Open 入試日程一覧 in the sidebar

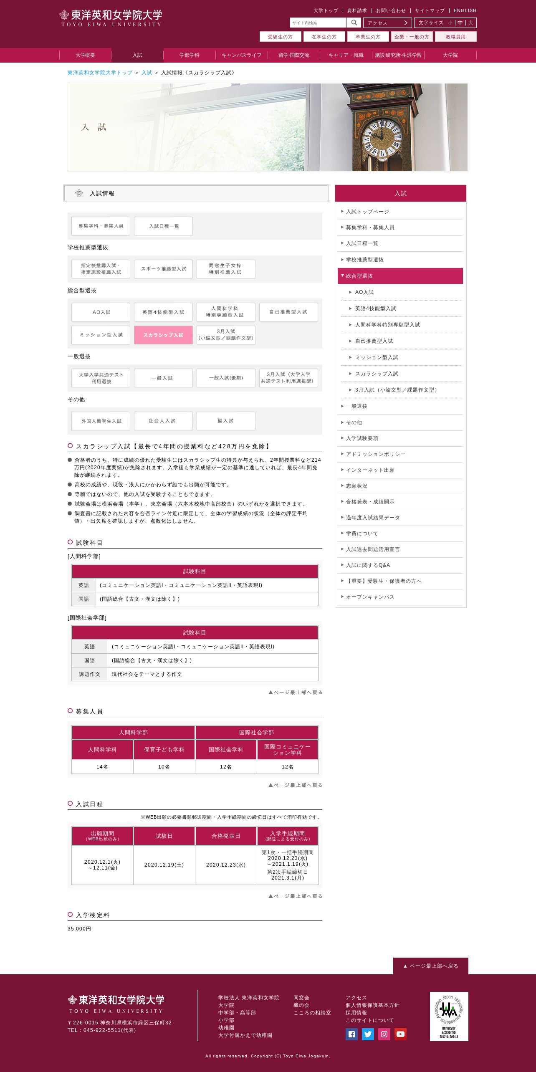click(x=400, y=243)
